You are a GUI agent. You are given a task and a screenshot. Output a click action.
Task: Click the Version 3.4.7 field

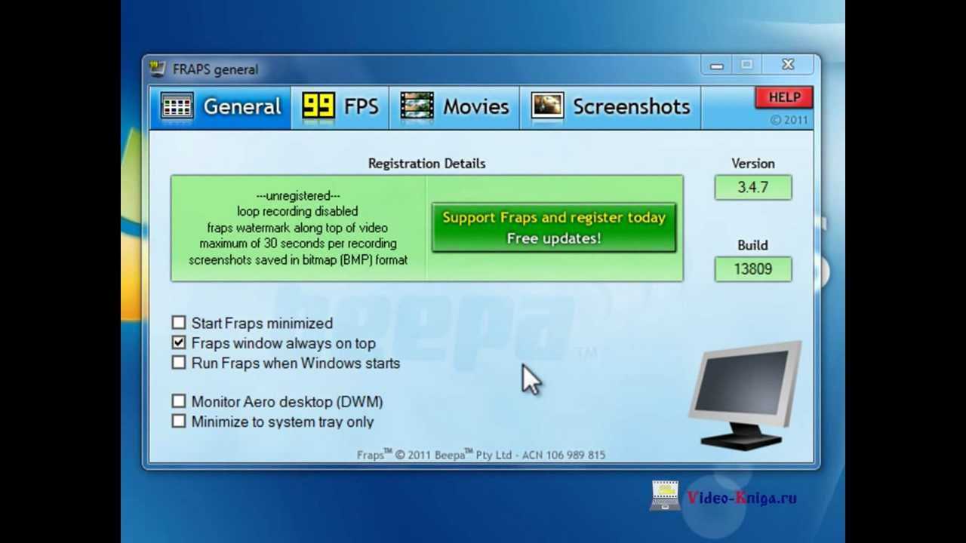click(x=753, y=187)
